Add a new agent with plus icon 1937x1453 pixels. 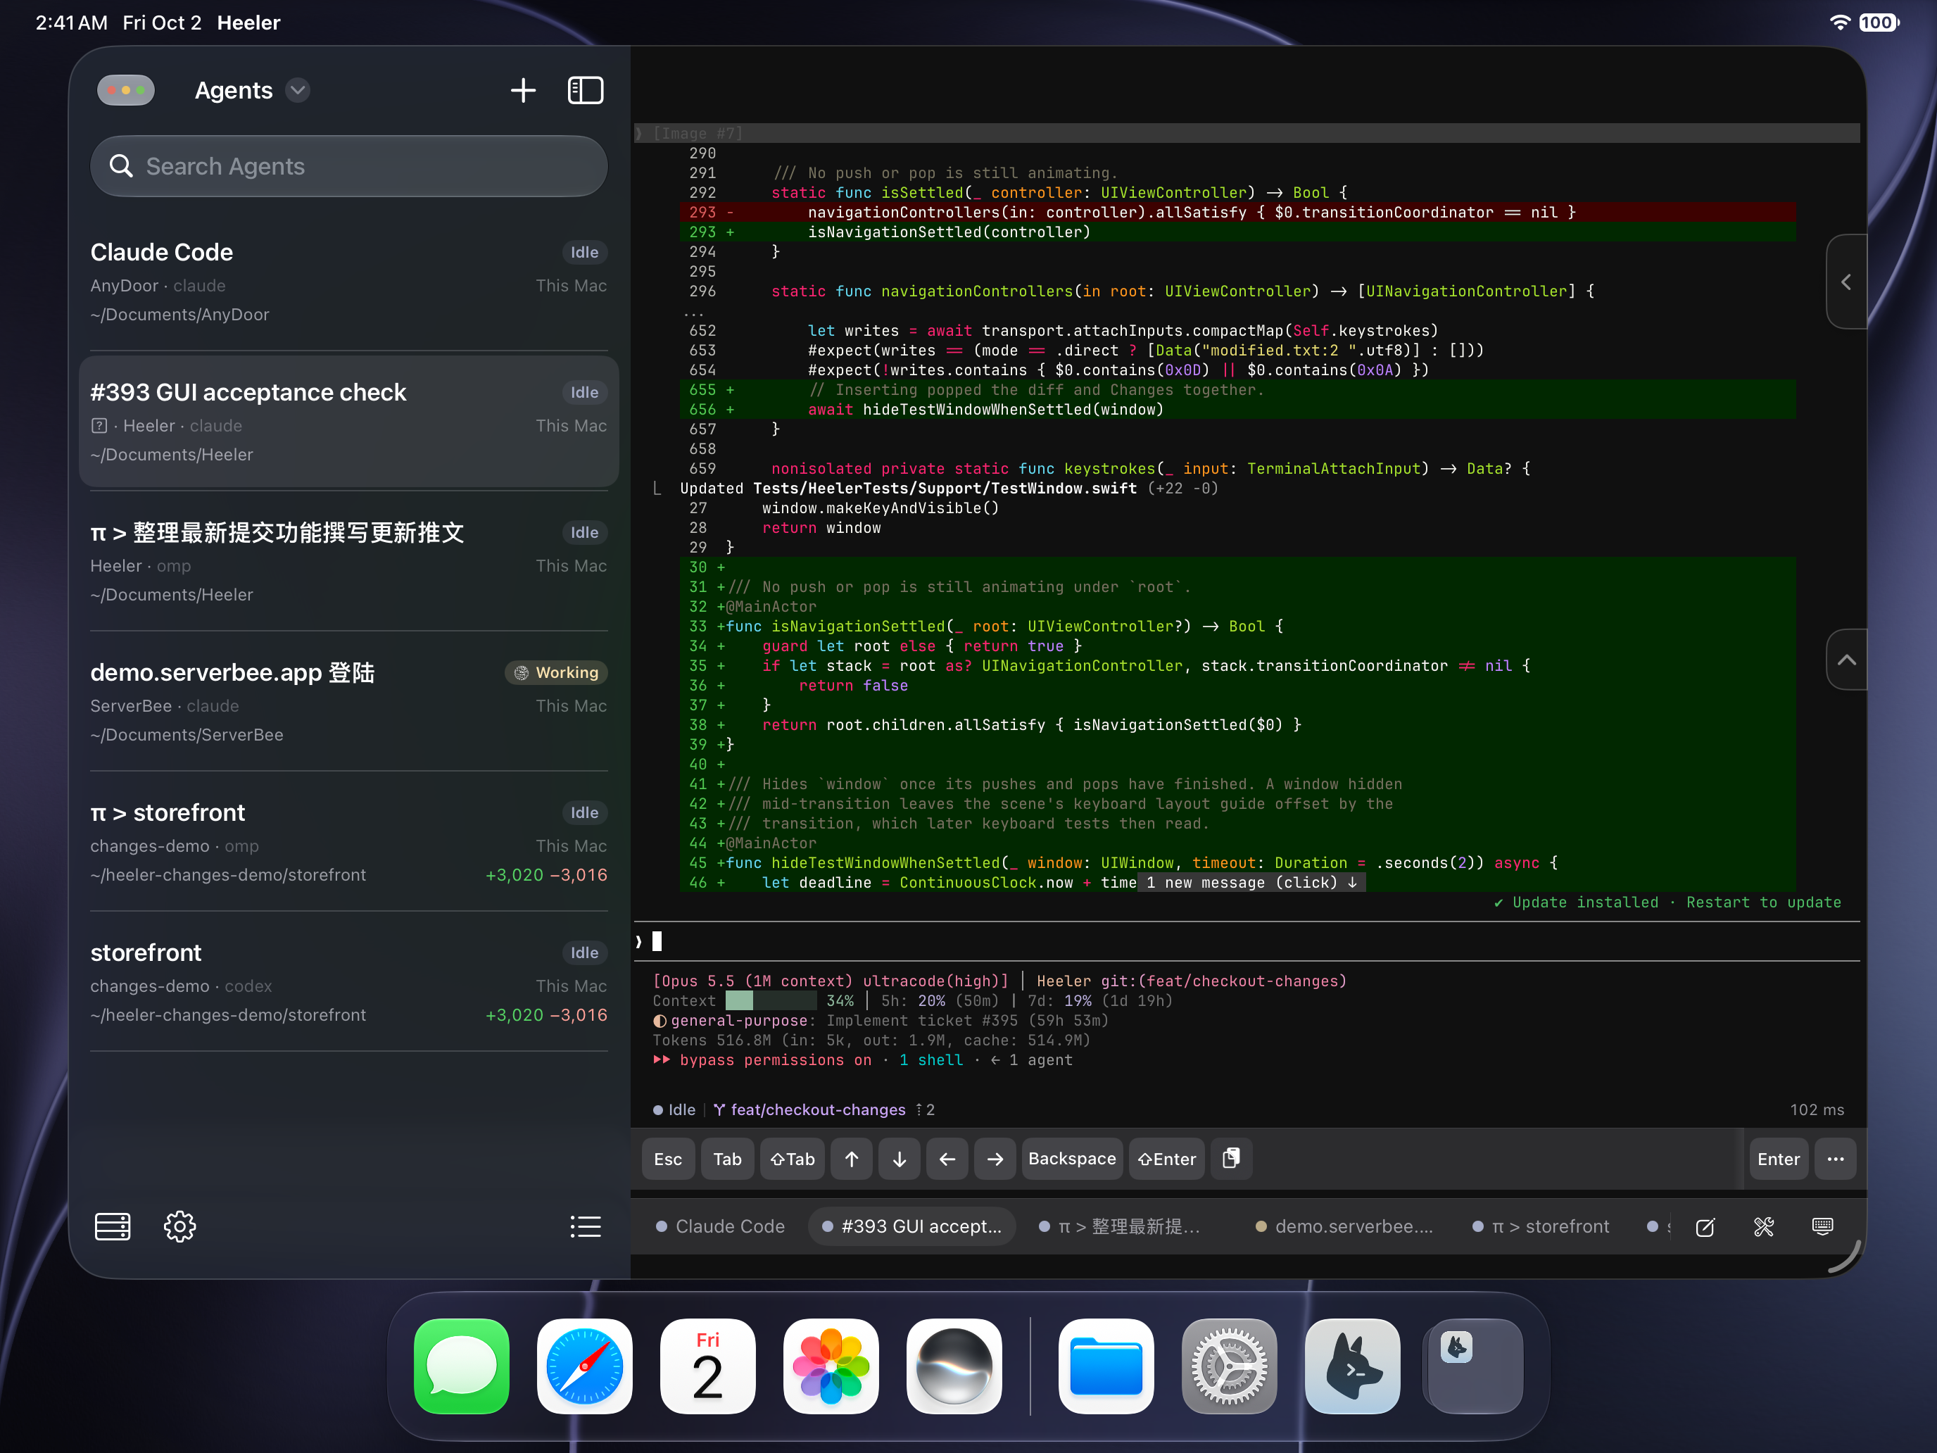pyautogui.click(x=523, y=90)
